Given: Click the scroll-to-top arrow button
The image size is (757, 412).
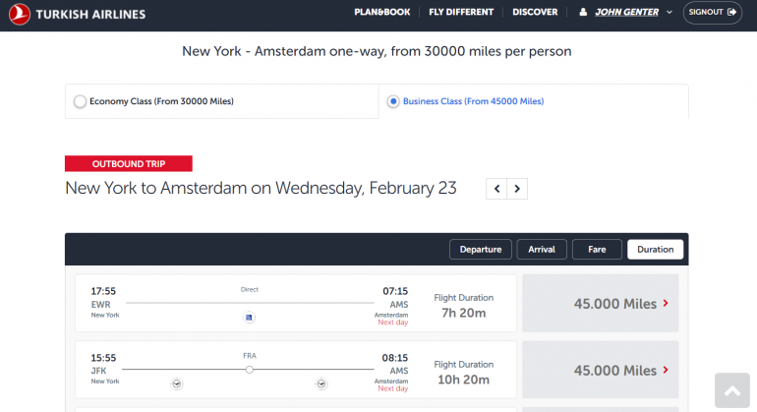Looking at the screenshot, I should (732, 390).
